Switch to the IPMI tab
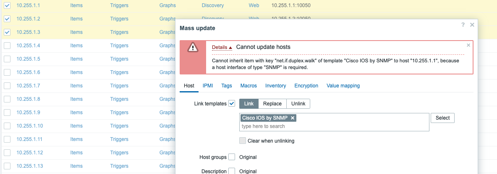The width and height of the screenshot is (497, 174). (208, 86)
